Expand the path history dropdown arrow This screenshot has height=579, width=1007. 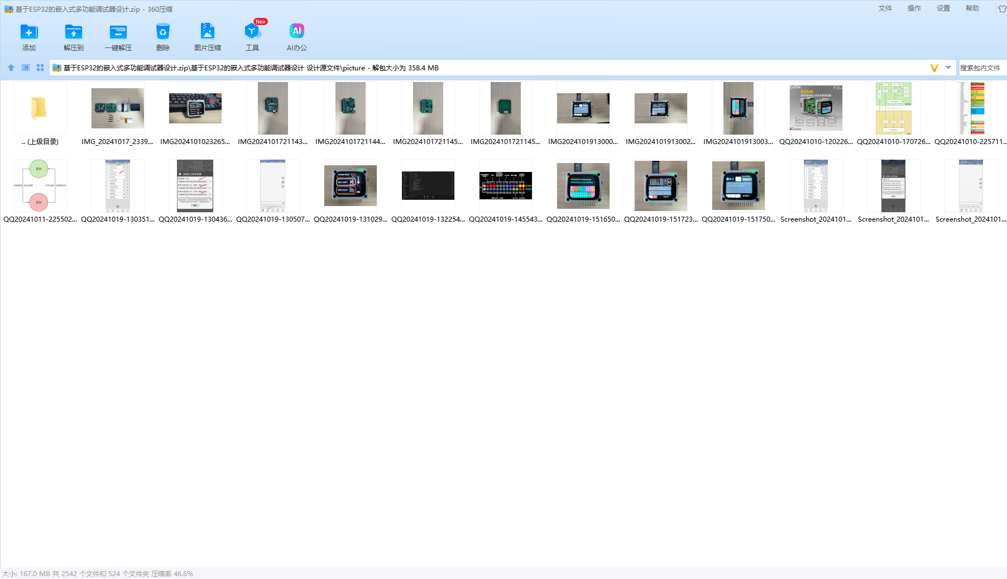click(948, 68)
